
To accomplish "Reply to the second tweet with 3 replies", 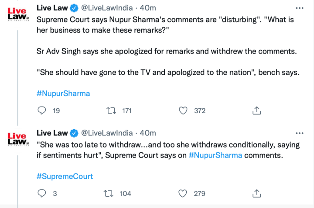I will 42,193.
